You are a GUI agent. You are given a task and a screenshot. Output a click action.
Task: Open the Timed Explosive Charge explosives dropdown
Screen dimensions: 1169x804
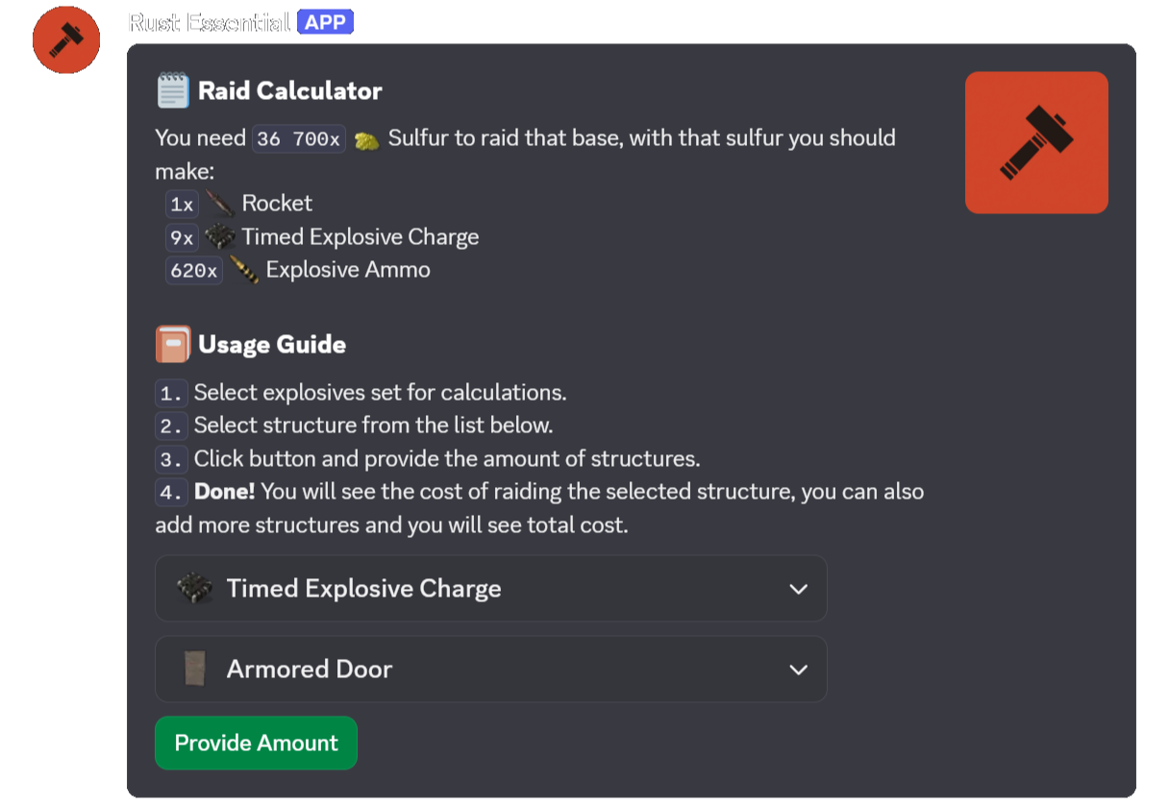coord(490,588)
